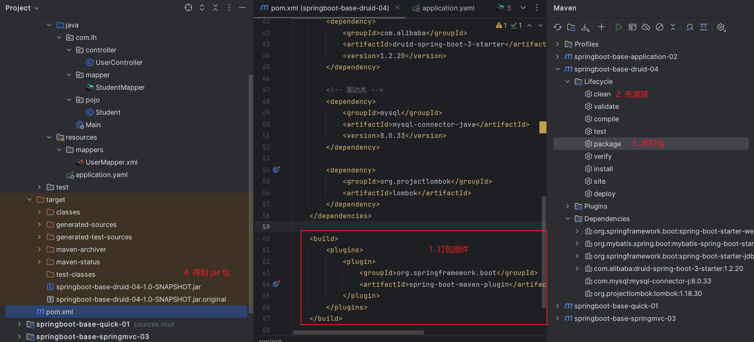Click gutter icon on line 54

coord(277,170)
